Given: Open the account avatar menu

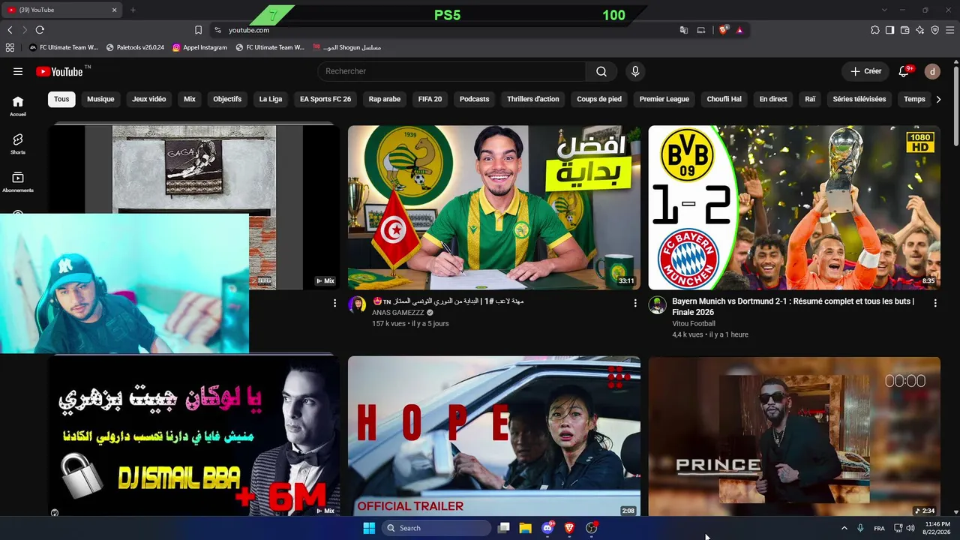Looking at the screenshot, I should pyautogui.click(x=932, y=71).
